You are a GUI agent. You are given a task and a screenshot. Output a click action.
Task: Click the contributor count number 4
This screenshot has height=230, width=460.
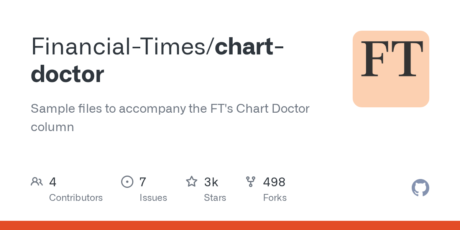[53, 182]
